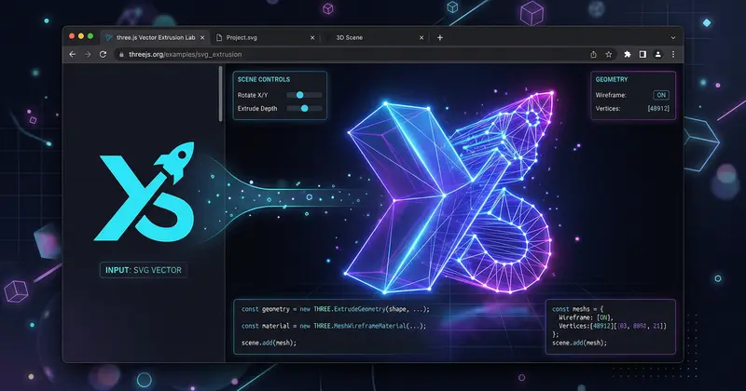746x391 pixels.
Task: Close the three.js Vector Extrusion Lab tab
Action: [x=202, y=37]
